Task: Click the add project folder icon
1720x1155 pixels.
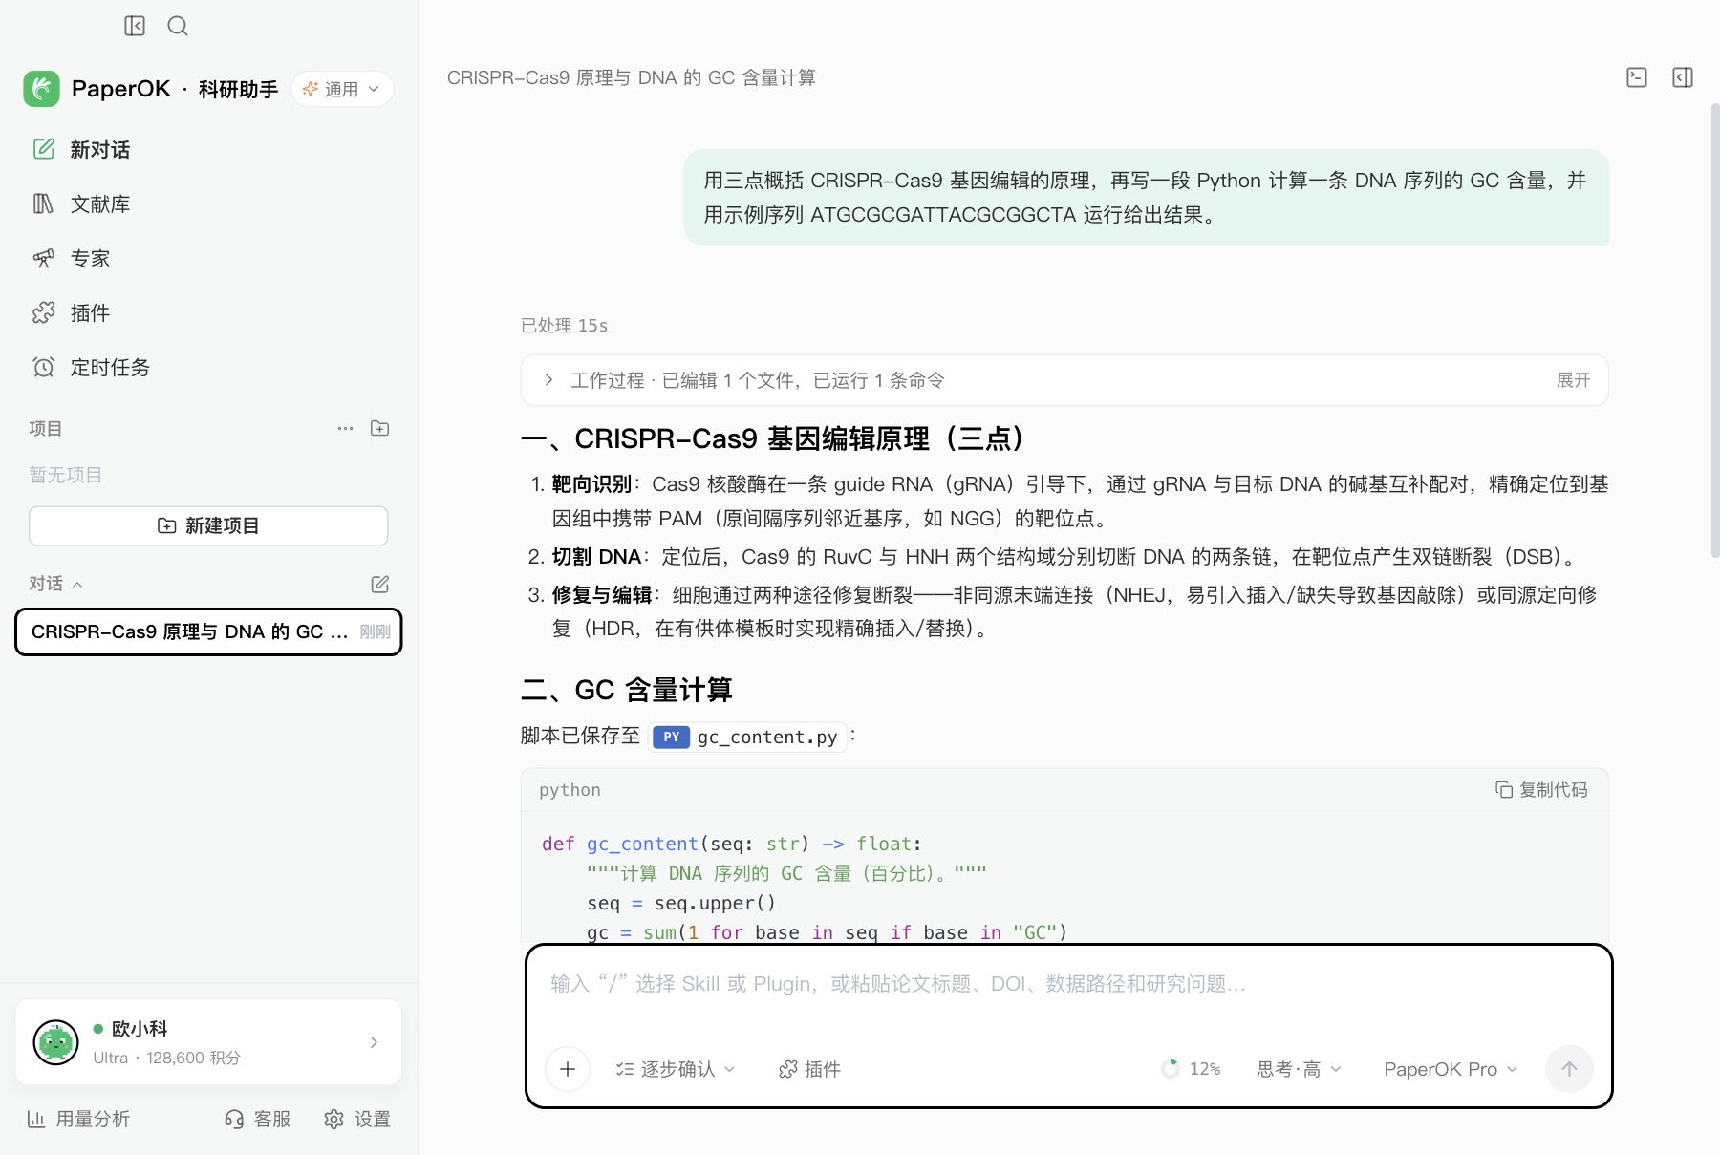Action: click(x=379, y=428)
